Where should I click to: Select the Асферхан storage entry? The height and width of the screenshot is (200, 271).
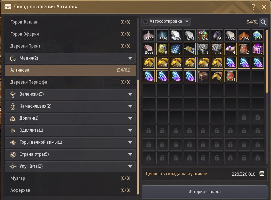[70, 190]
